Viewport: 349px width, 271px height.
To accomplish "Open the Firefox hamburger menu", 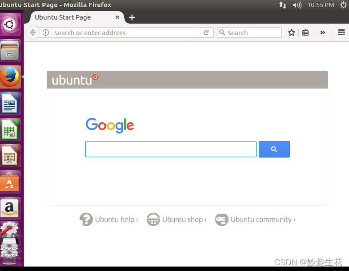I will point(341,32).
